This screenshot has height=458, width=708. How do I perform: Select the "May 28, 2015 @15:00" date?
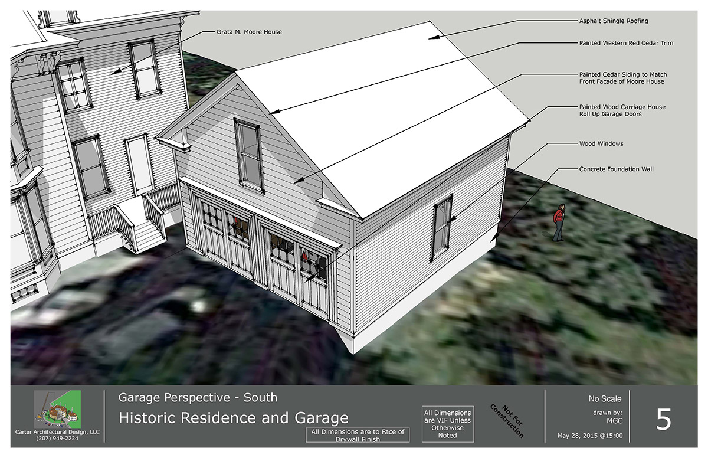tap(589, 437)
